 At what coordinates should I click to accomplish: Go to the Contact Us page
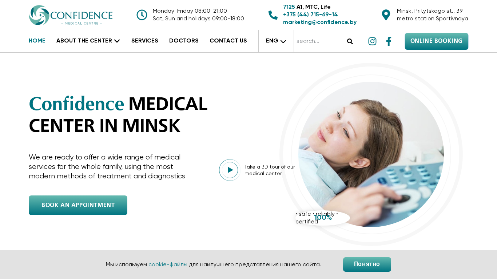tap(228, 41)
